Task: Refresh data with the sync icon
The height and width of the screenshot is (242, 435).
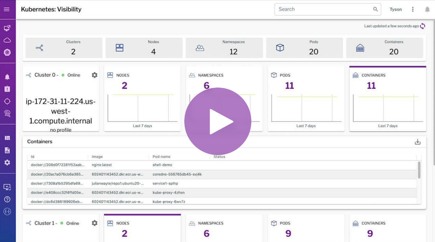Action: tap(423, 26)
